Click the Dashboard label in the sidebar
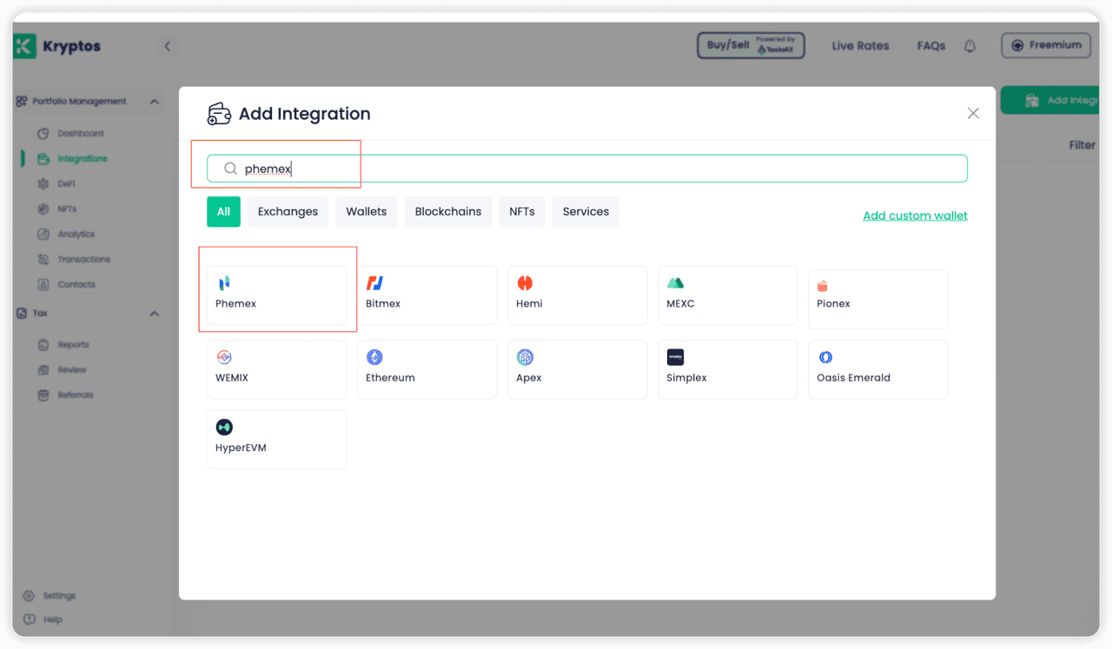Viewport: 1112px width, 649px height. point(81,134)
